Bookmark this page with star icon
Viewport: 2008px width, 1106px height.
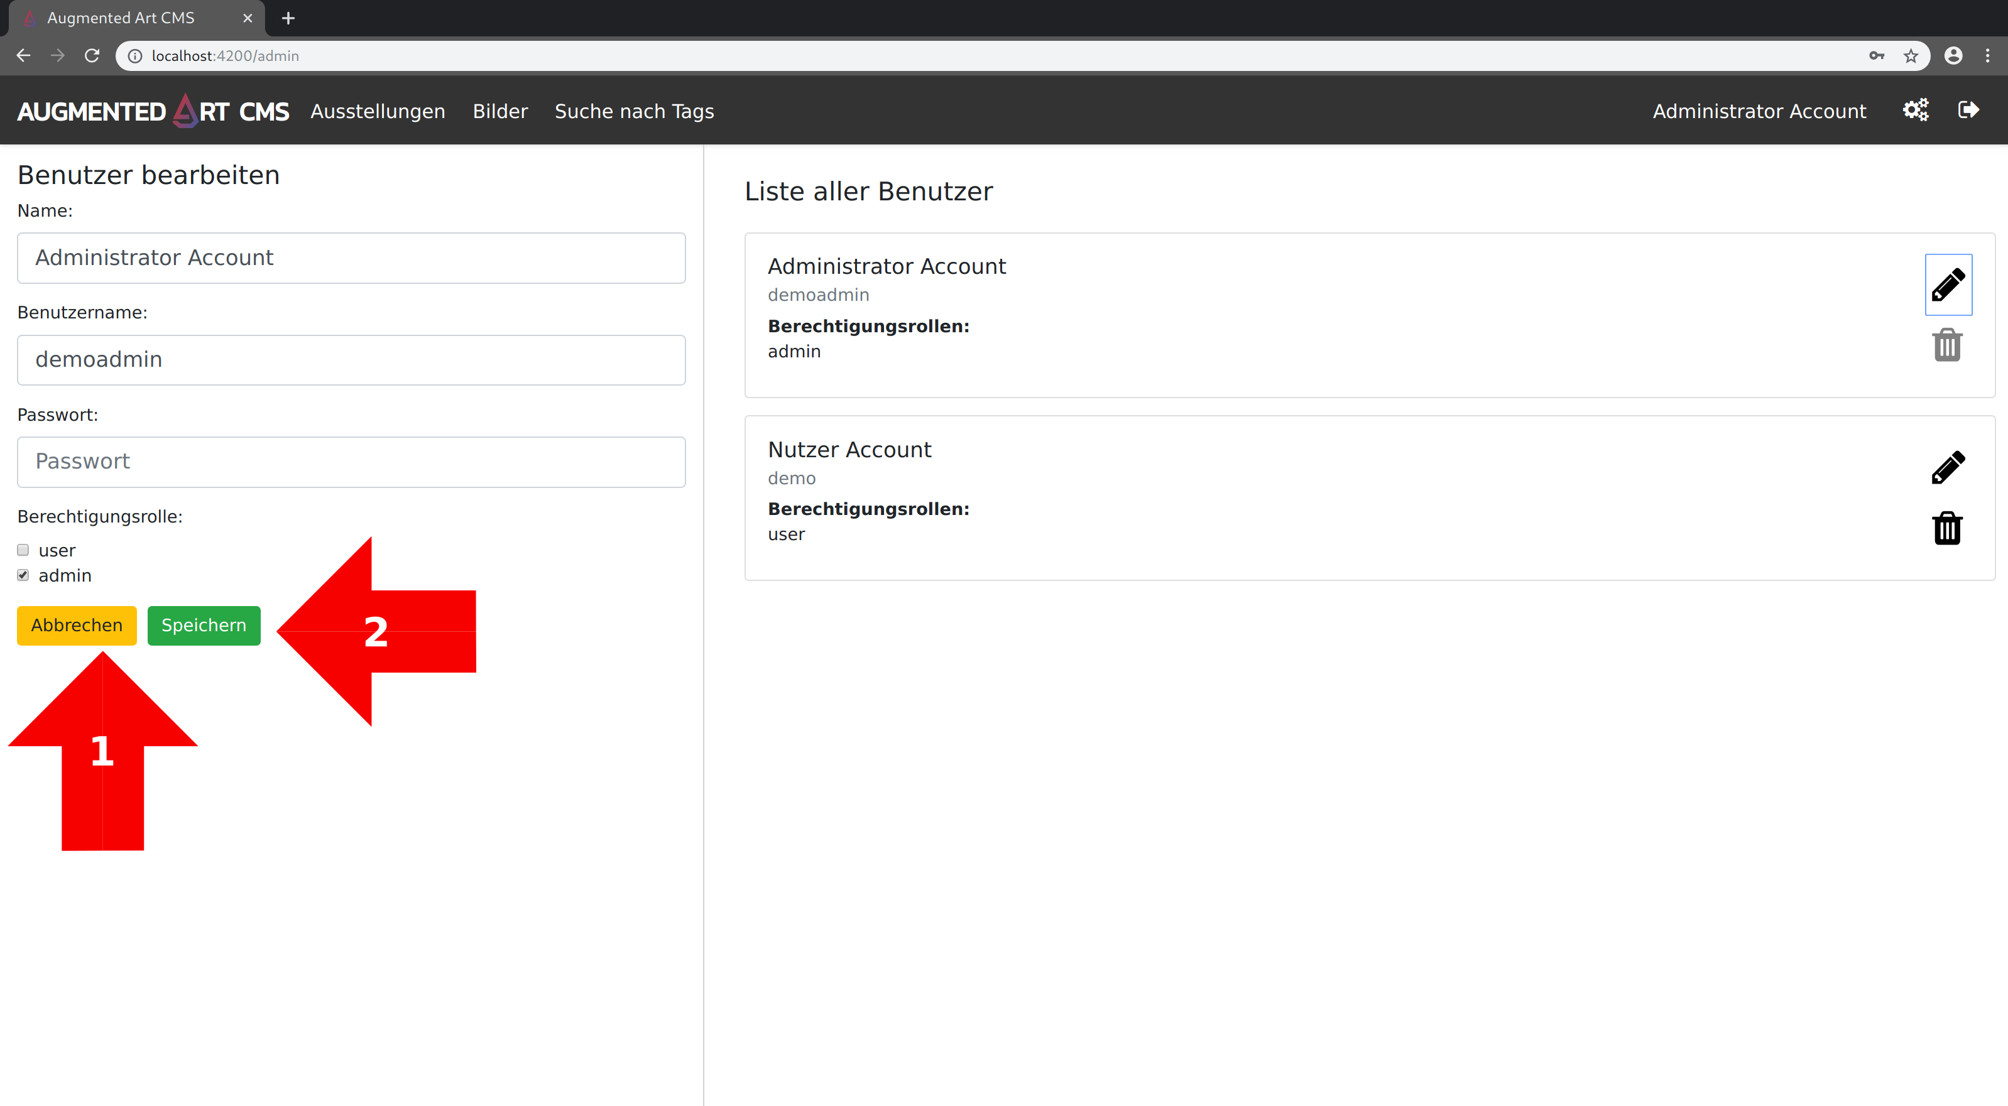coord(1911,56)
